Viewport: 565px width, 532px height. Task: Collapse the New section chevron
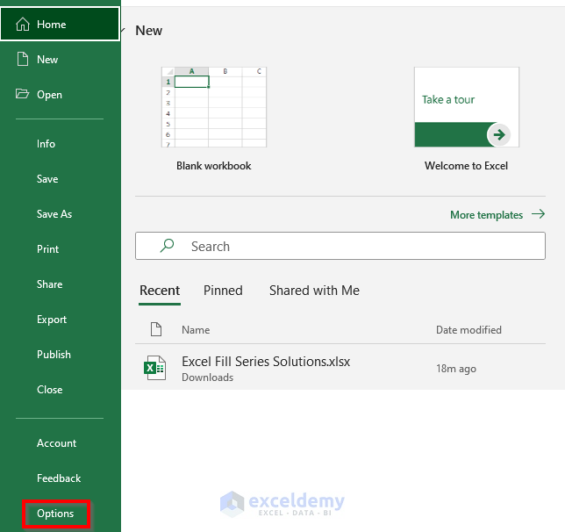click(123, 31)
